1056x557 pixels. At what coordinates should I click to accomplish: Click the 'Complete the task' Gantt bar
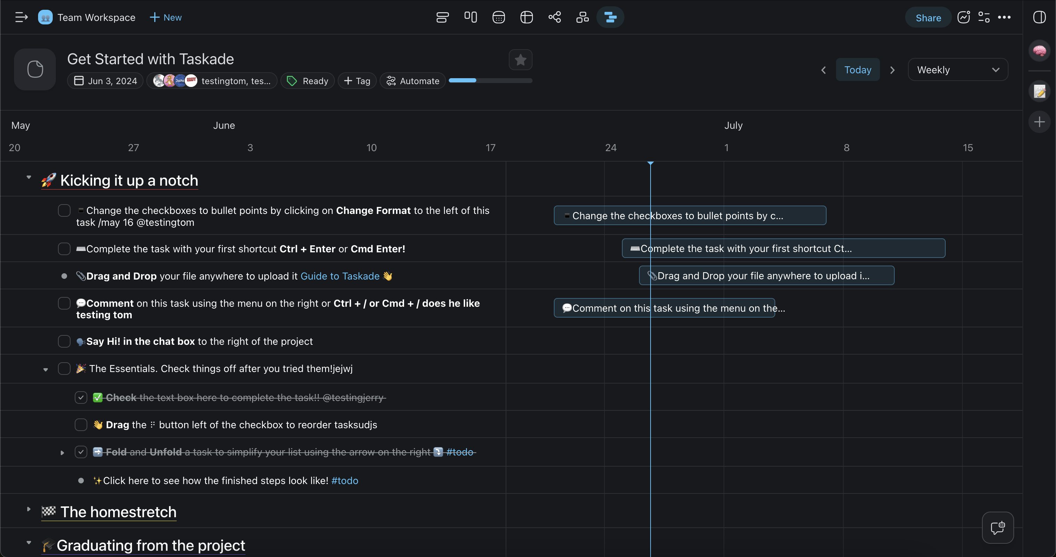click(x=783, y=248)
